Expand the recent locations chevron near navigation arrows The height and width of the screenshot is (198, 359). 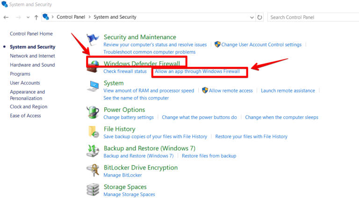tap(27, 17)
